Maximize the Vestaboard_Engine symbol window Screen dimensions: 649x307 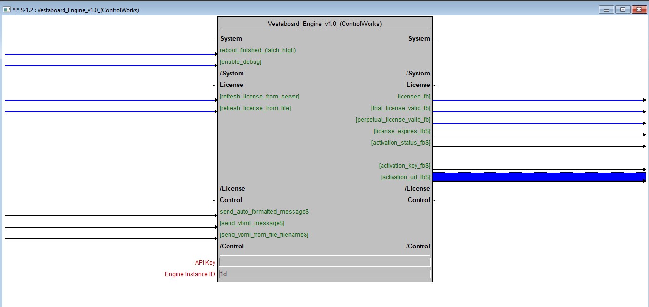point(623,10)
